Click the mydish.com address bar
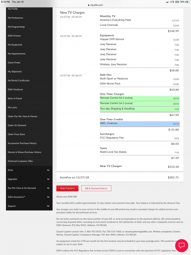The height and width of the screenshot is (255, 191). 95,5
